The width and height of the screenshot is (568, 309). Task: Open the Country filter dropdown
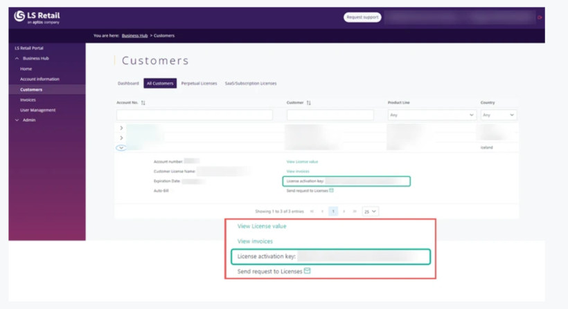point(498,115)
